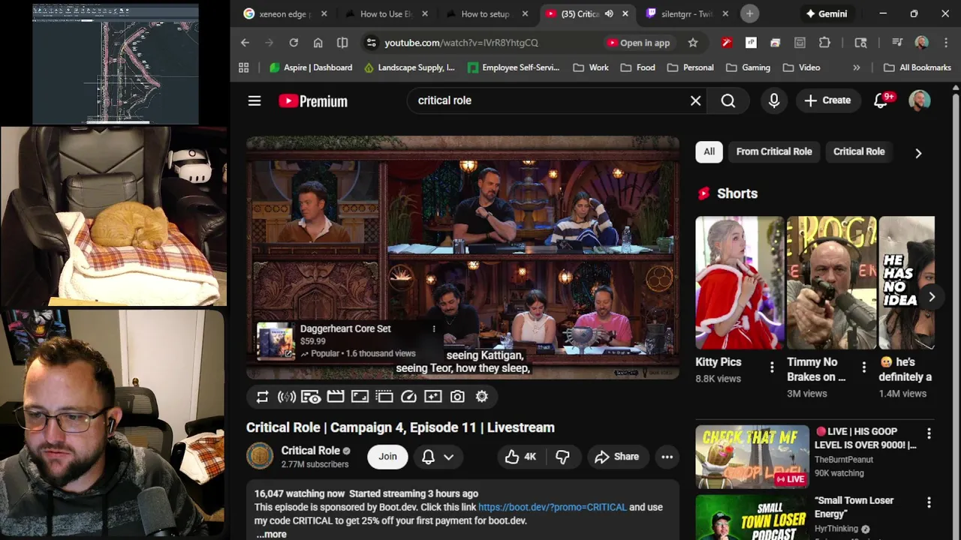Open the Critical Role channel name link
Image resolution: width=961 pixels, height=540 pixels.
(311, 450)
